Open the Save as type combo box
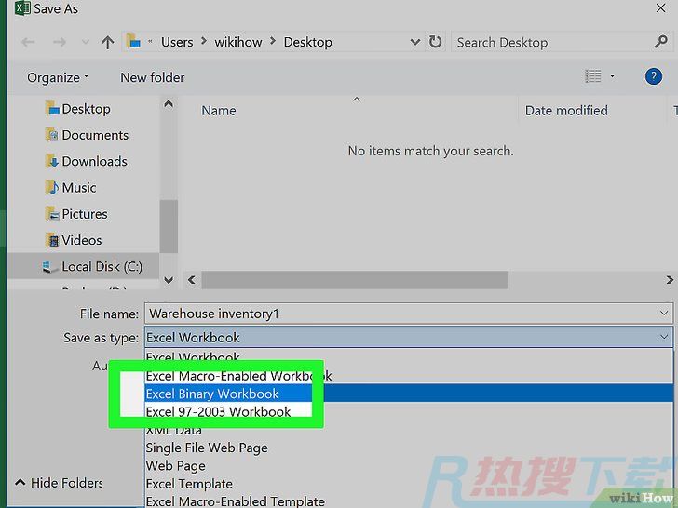This screenshot has height=508, width=678. (409, 338)
